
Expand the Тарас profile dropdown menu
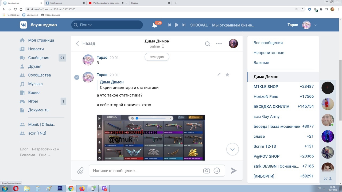[x=315, y=25]
